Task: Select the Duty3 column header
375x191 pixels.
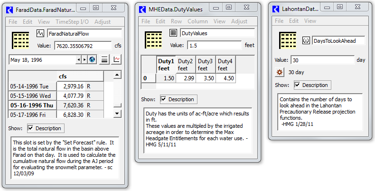Action: (206, 65)
